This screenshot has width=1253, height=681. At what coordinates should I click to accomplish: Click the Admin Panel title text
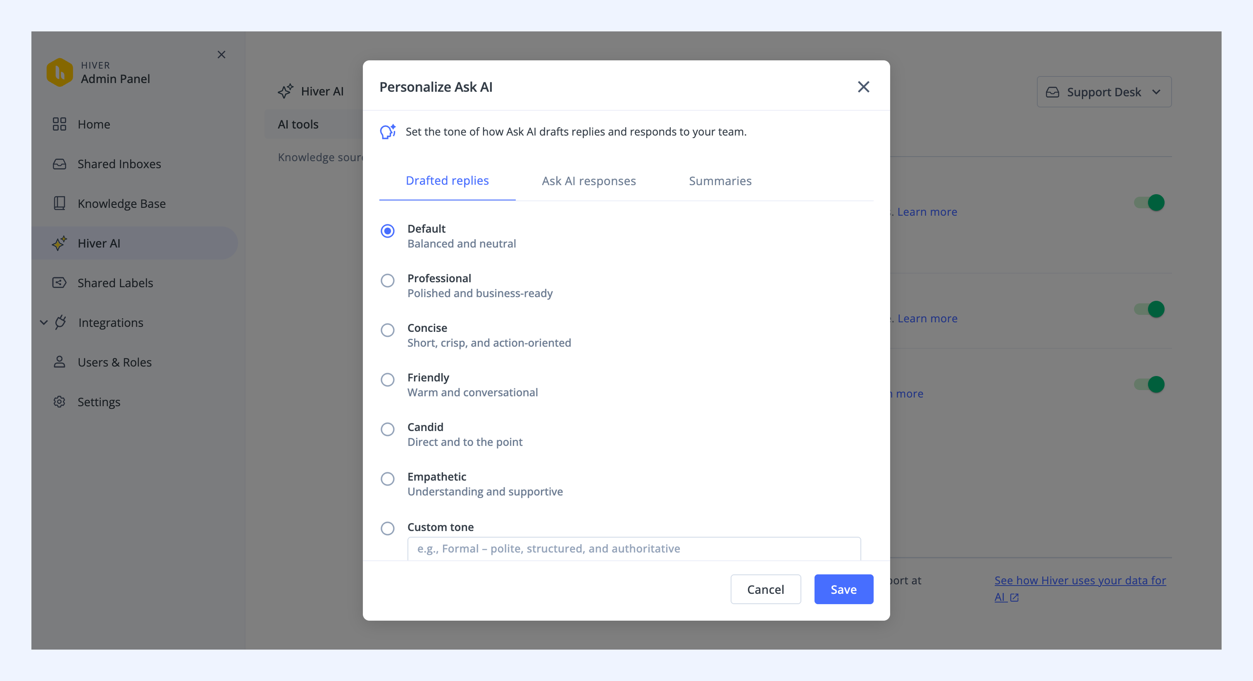click(x=115, y=79)
